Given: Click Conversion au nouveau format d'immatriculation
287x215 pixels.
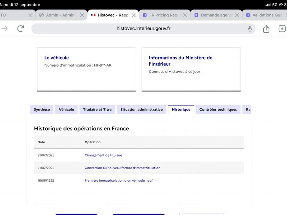Looking at the screenshot, I should point(122,168).
